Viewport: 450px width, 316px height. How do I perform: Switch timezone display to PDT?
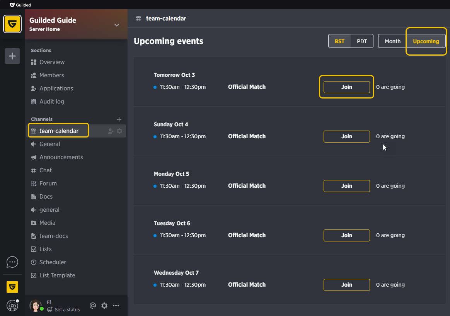[362, 41]
